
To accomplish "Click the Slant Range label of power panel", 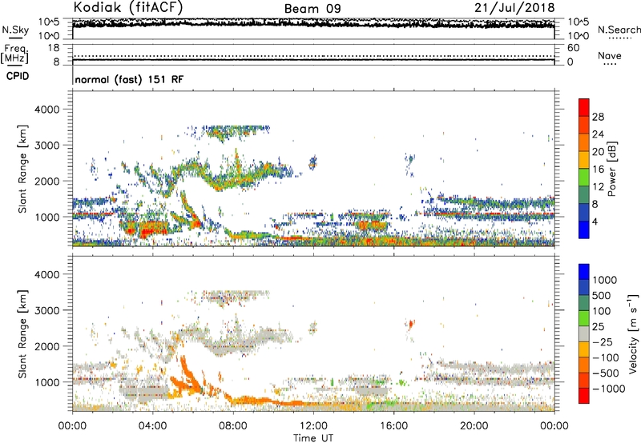I will (x=22, y=169).
